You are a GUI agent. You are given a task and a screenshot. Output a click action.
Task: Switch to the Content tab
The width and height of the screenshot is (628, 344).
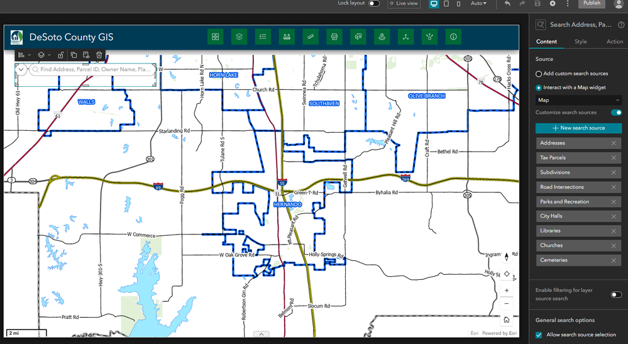pyautogui.click(x=546, y=42)
